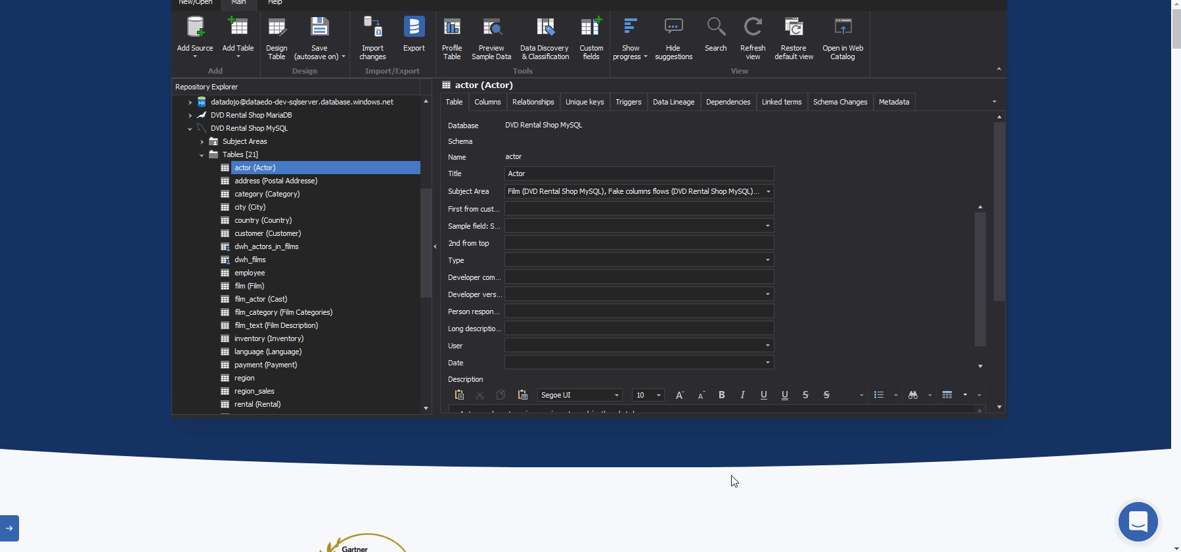Toggle italic formatting in description editor
The height and width of the screenshot is (552, 1181).
click(x=742, y=395)
